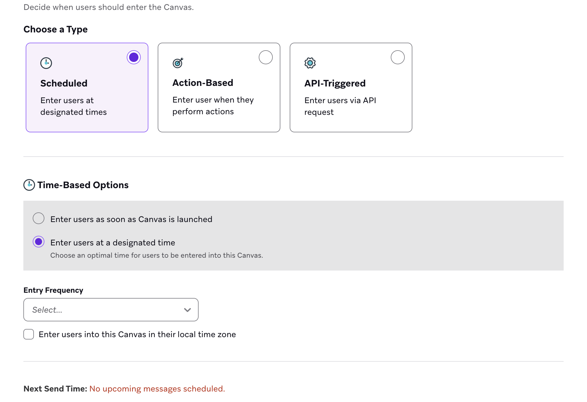This screenshot has width=587, height=402.
Task: Click the API-Triggered gear icon
Action: pyautogui.click(x=310, y=63)
